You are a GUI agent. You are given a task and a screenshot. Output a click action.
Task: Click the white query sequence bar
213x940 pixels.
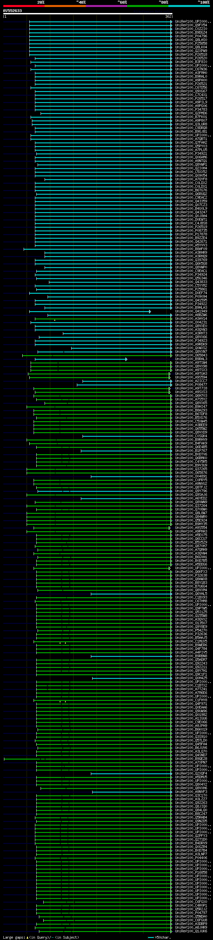(x=88, y=13)
